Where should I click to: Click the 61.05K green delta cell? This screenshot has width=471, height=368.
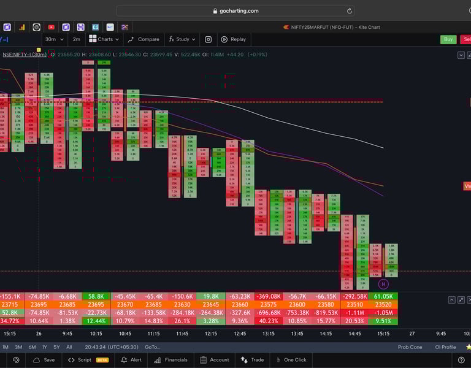[x=383, y=296]
